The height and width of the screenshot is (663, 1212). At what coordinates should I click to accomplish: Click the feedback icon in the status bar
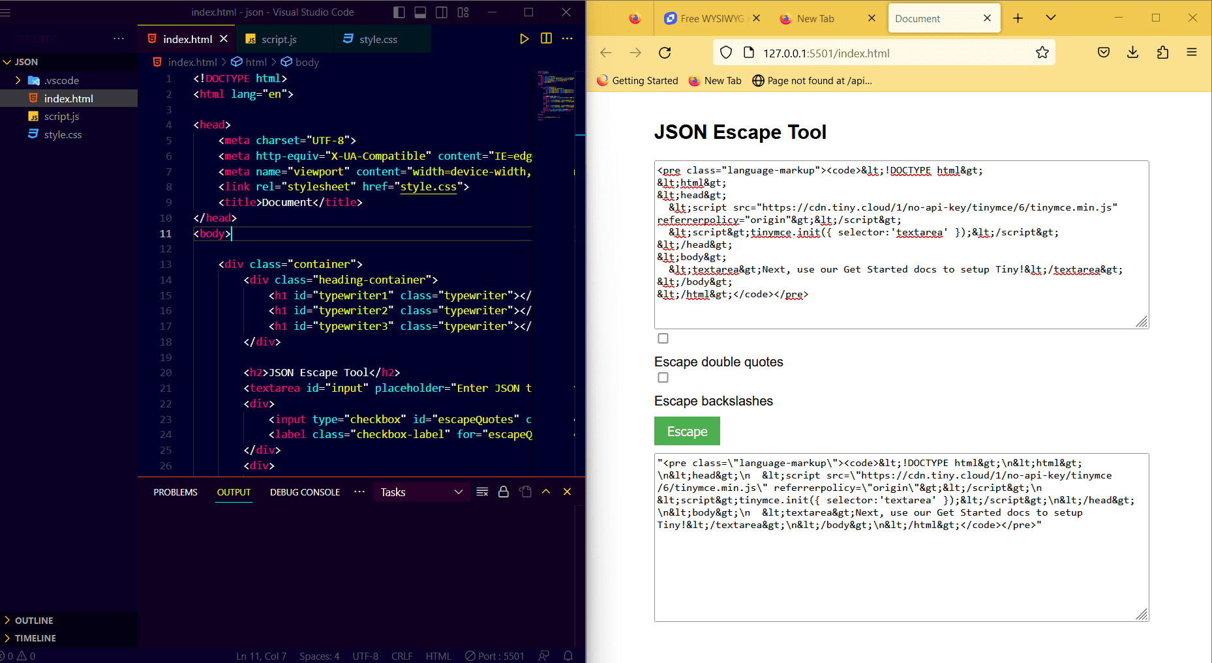pyautogui.click(x=543, y=656)
